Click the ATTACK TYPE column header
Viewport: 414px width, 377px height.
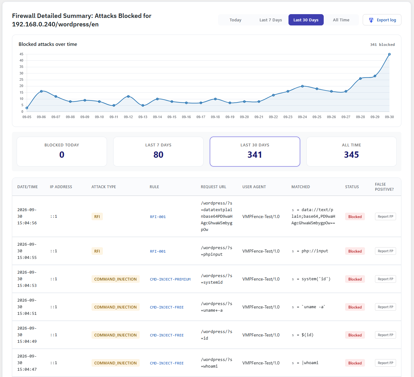coord(104,187)
